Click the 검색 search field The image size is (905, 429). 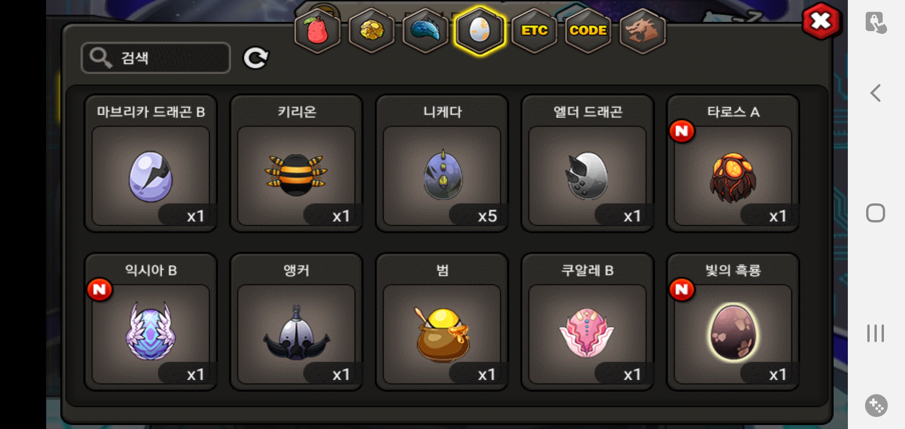coord(156,58)
